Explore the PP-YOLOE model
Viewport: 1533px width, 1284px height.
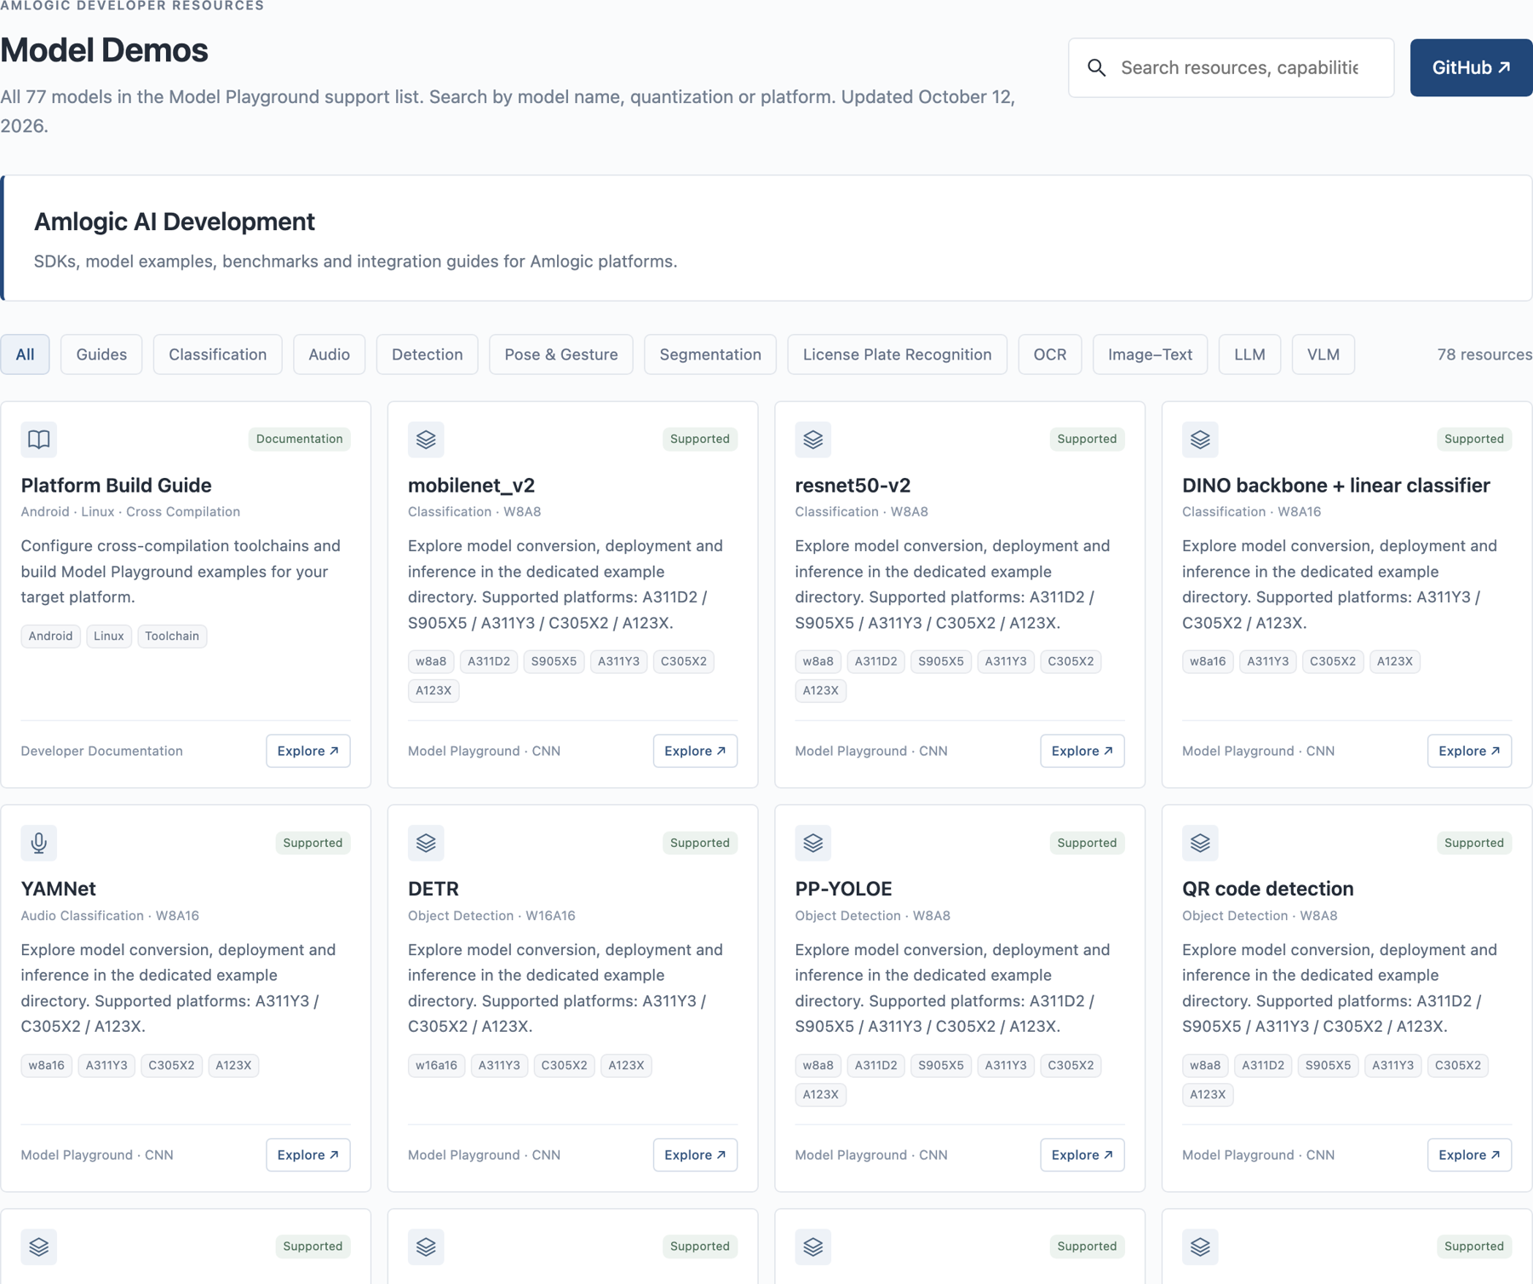(1082, 1154)
